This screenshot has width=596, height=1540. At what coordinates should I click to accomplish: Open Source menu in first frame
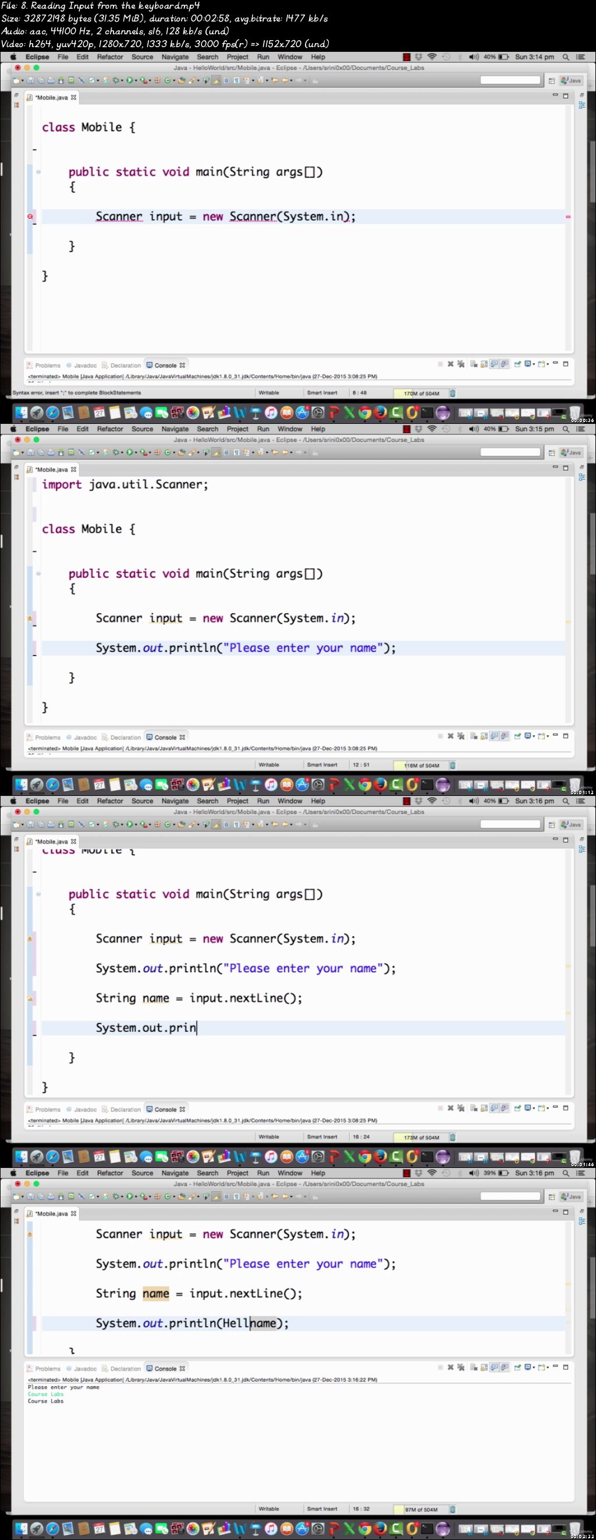(x=142, y=57)
